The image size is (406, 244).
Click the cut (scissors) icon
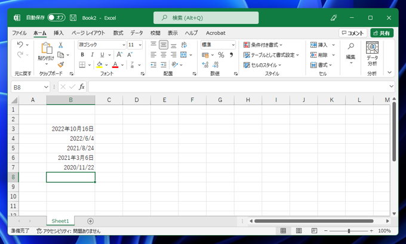(x=60, y=45)
